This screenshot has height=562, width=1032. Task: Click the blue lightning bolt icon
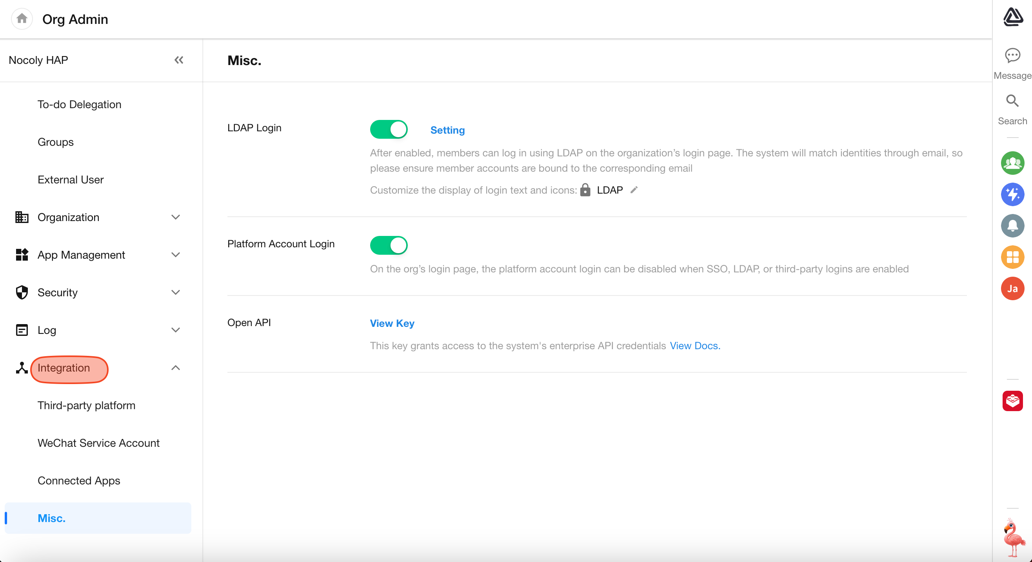pyautogui.click(x=1012, y=194)
